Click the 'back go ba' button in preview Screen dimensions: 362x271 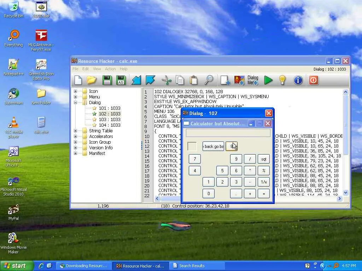click(x=214, y=146)
